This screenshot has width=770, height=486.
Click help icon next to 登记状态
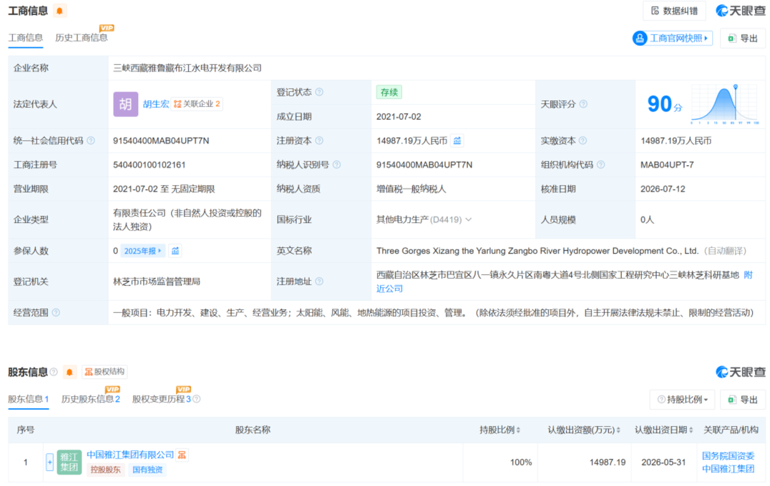(319, 92)
